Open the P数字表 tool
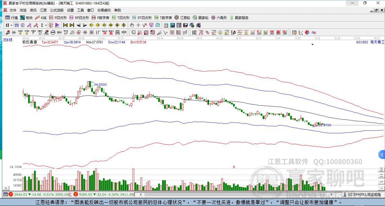385x206 pixels. [x=100, y=18]
